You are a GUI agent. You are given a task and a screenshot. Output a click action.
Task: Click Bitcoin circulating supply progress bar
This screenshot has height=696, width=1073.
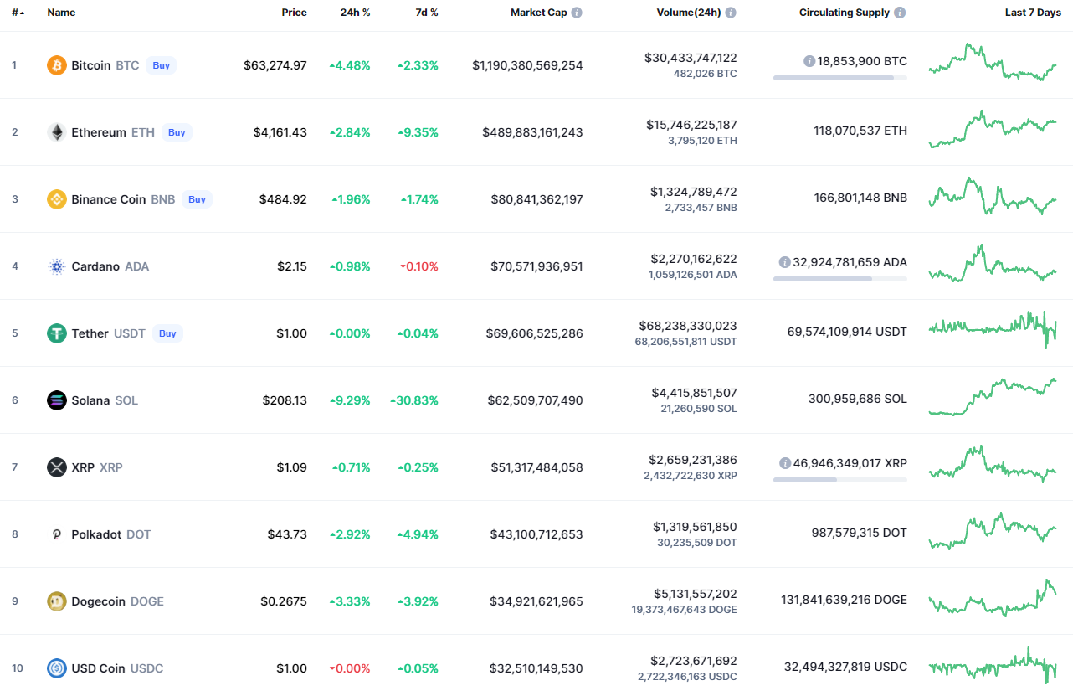point(840,78)
